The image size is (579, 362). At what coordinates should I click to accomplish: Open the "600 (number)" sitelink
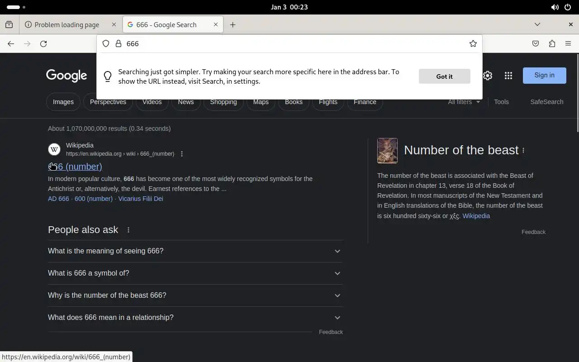coord(94,199)
